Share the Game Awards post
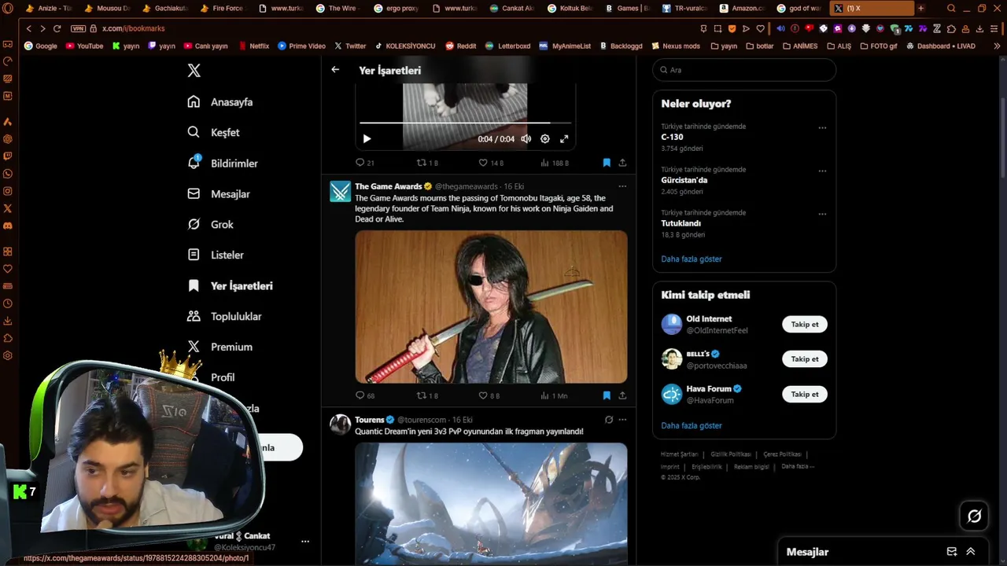 coord(622,395)
